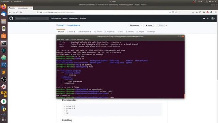
Task: Open the Terminal app menu in top bar
Action: click(x=17, y=1)
